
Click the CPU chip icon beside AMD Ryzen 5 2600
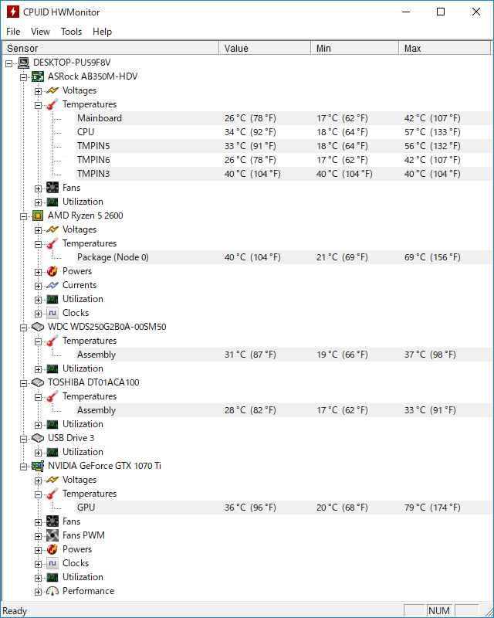38,216
